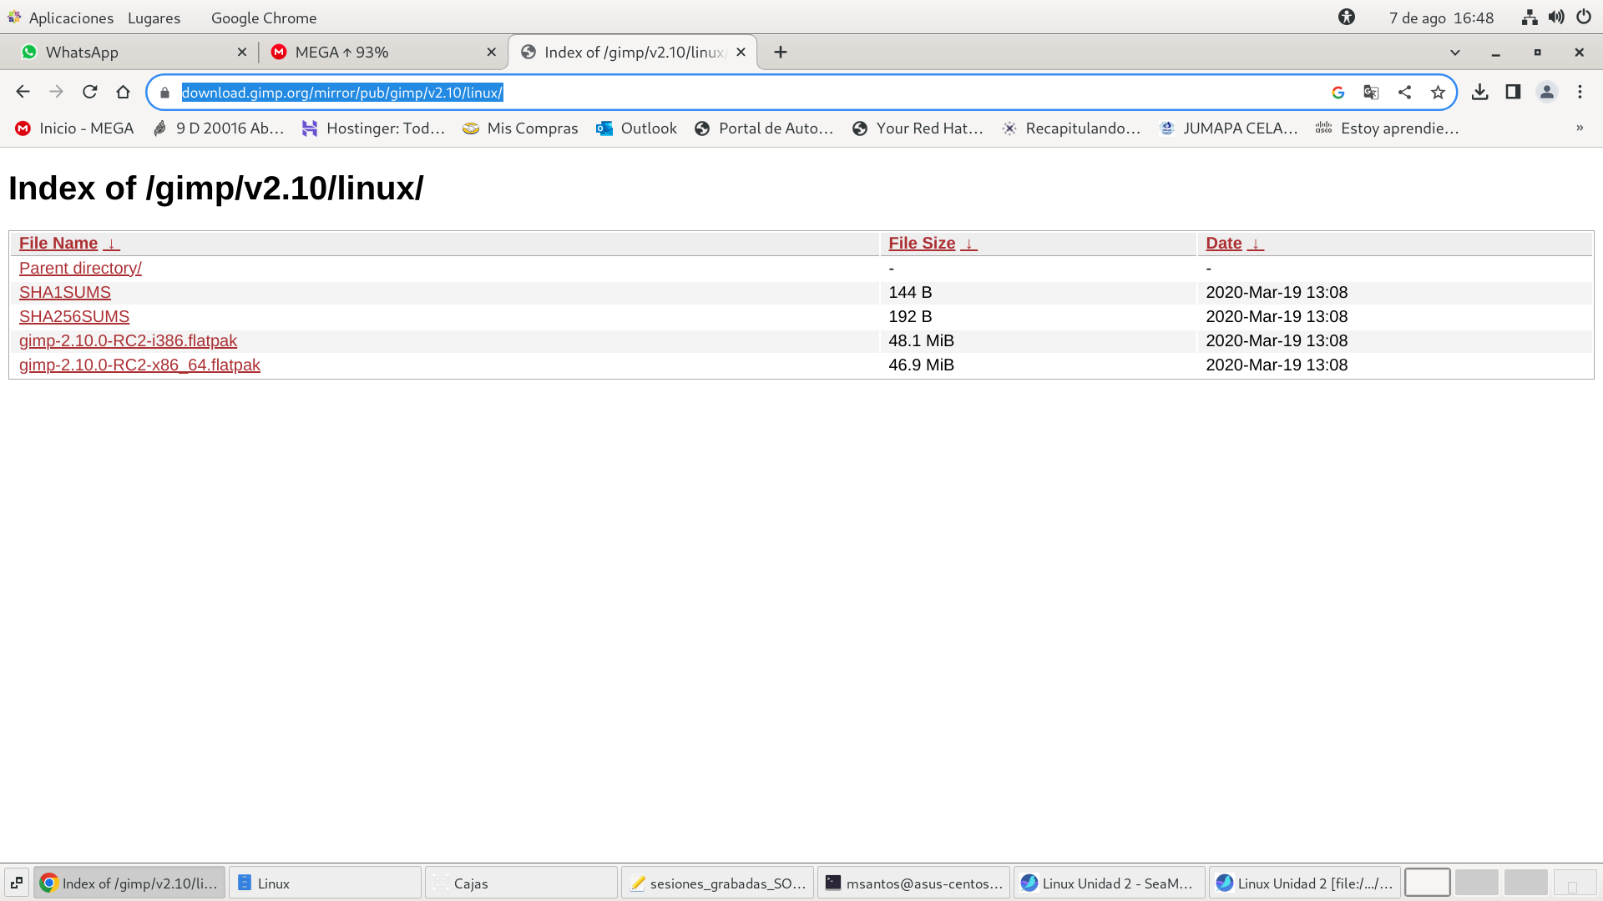Reload the current page
This screenshot has width=1603, height=901.
pyautogui.click(x=90, y=92)
